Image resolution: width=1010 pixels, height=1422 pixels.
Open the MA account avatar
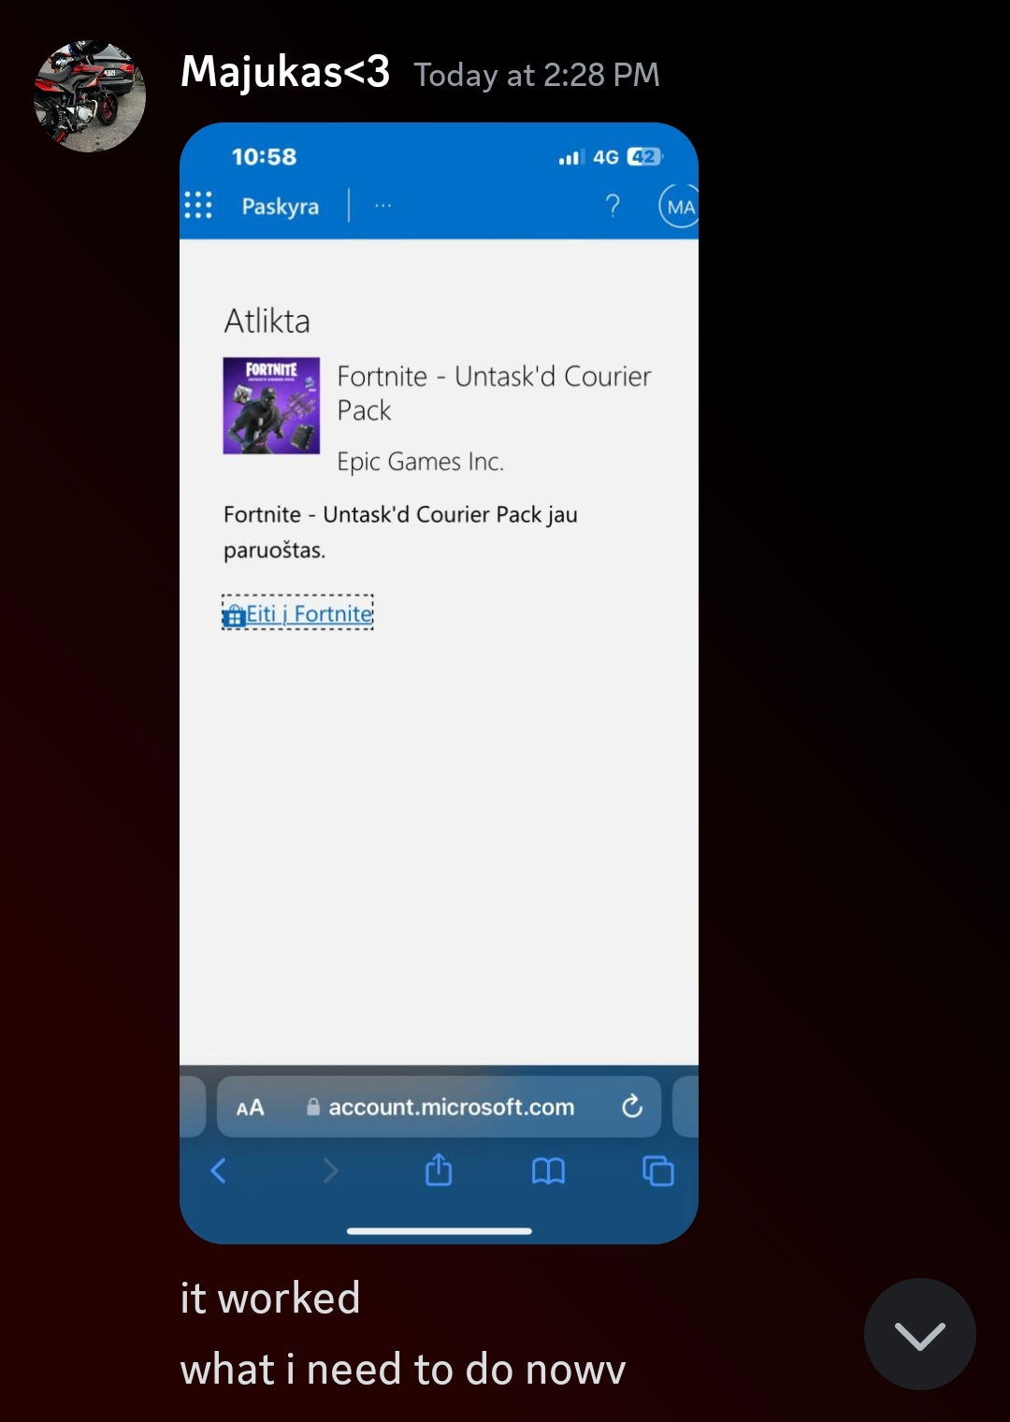coord(679,207)
